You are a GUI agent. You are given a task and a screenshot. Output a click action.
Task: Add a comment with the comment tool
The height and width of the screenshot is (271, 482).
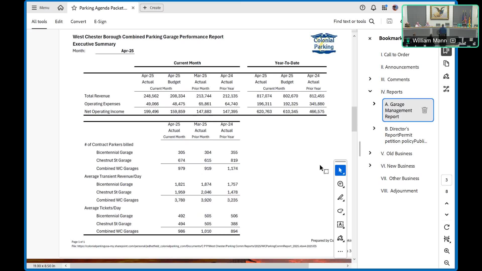(x=340, y=184)
